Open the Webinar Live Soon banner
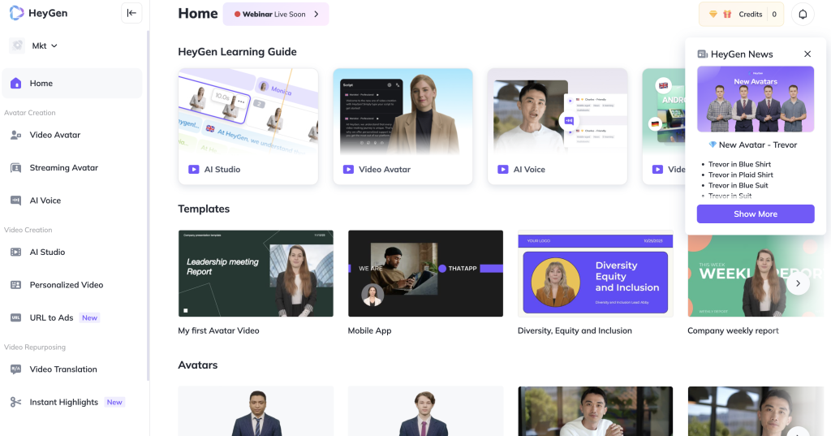Viewport: 831px width, 436px height. pos(276,14)
